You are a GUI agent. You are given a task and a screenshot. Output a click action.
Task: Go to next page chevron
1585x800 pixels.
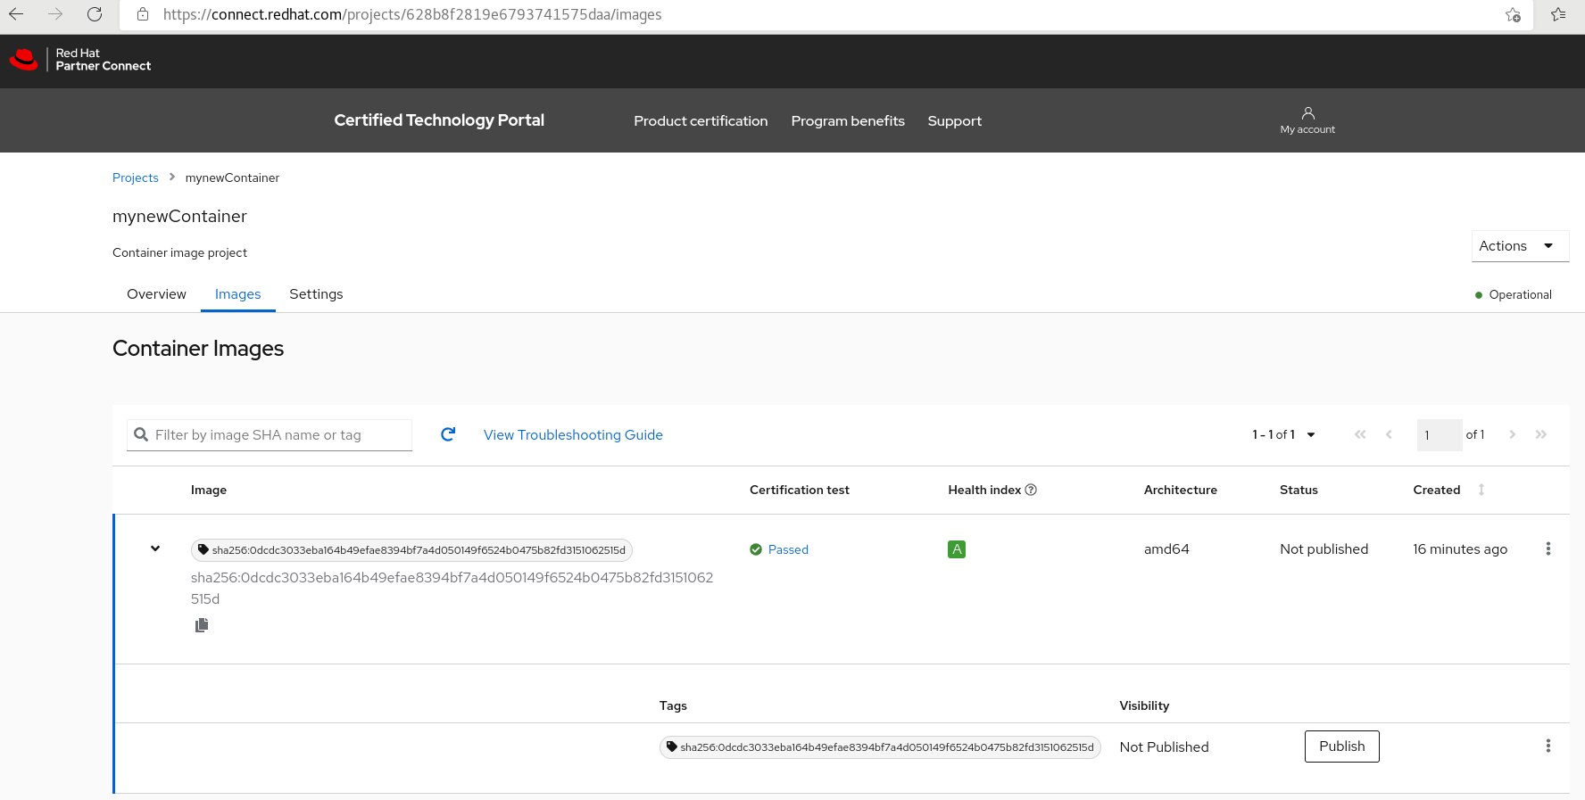coord(1512,434)
